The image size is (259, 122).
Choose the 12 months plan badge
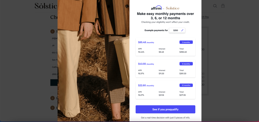(x=186, y=85)
